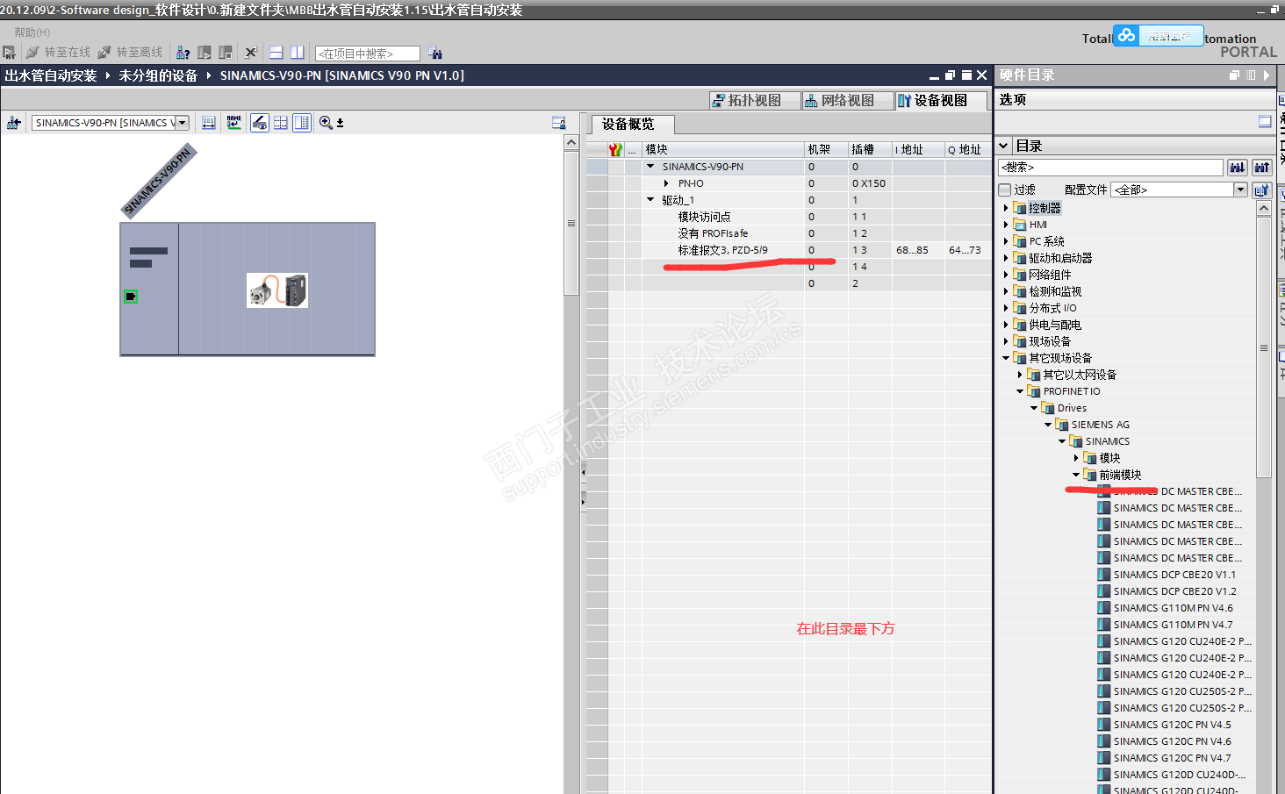
Task: Split the editor space horizontally
Action: pyautogui.click(x=276, y=53)
